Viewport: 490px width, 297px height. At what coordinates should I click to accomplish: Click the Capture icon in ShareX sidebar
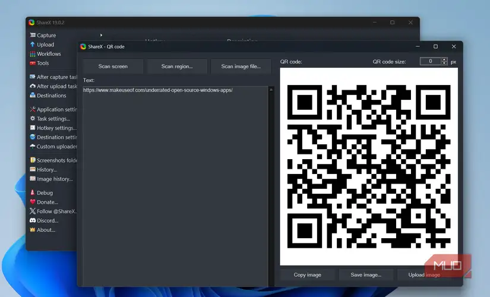pos(33,35)
